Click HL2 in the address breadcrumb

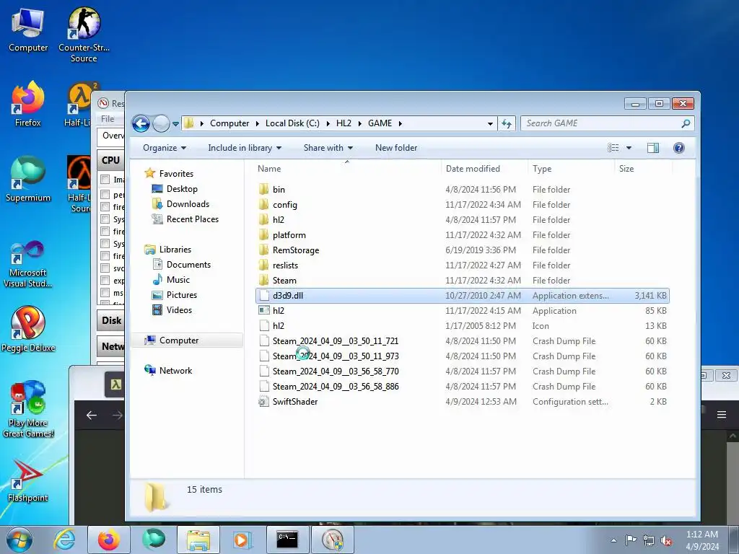click(x=344, y=123)
